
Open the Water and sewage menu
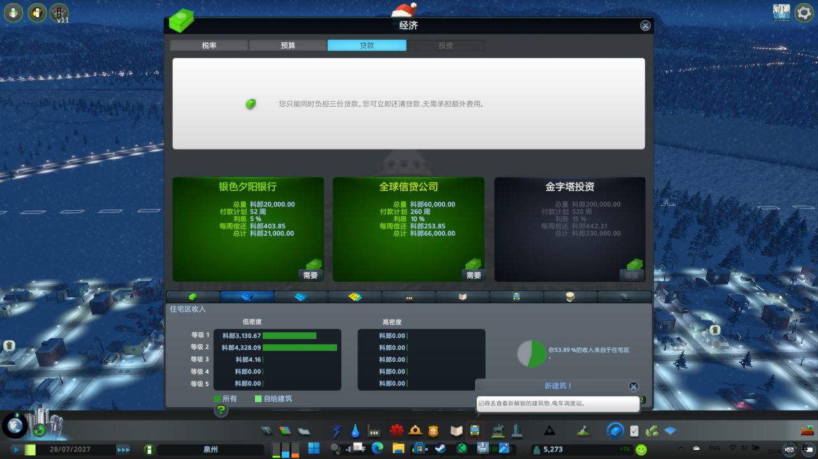click(355, 431)
